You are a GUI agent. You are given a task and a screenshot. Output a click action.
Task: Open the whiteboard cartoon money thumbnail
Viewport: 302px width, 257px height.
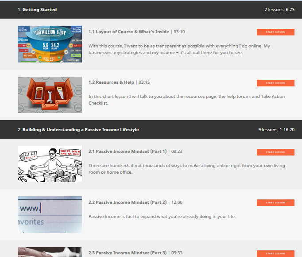point(50,164)
